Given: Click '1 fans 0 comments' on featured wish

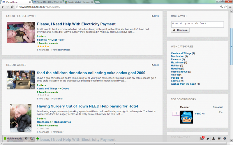Looking at the screenshot, I should tap(47, 43).
